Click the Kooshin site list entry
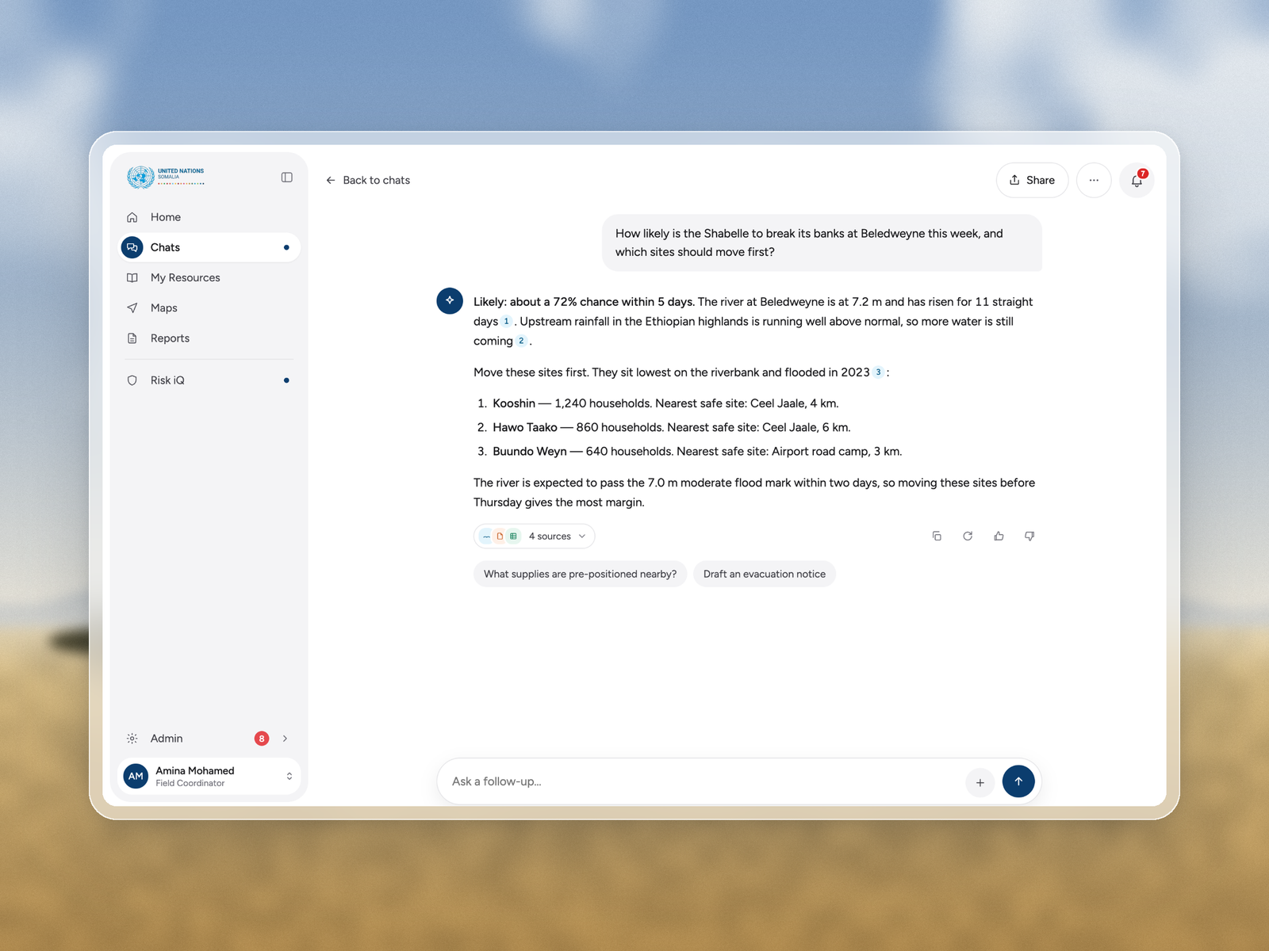1269x951 pixels. coord(658,403)
